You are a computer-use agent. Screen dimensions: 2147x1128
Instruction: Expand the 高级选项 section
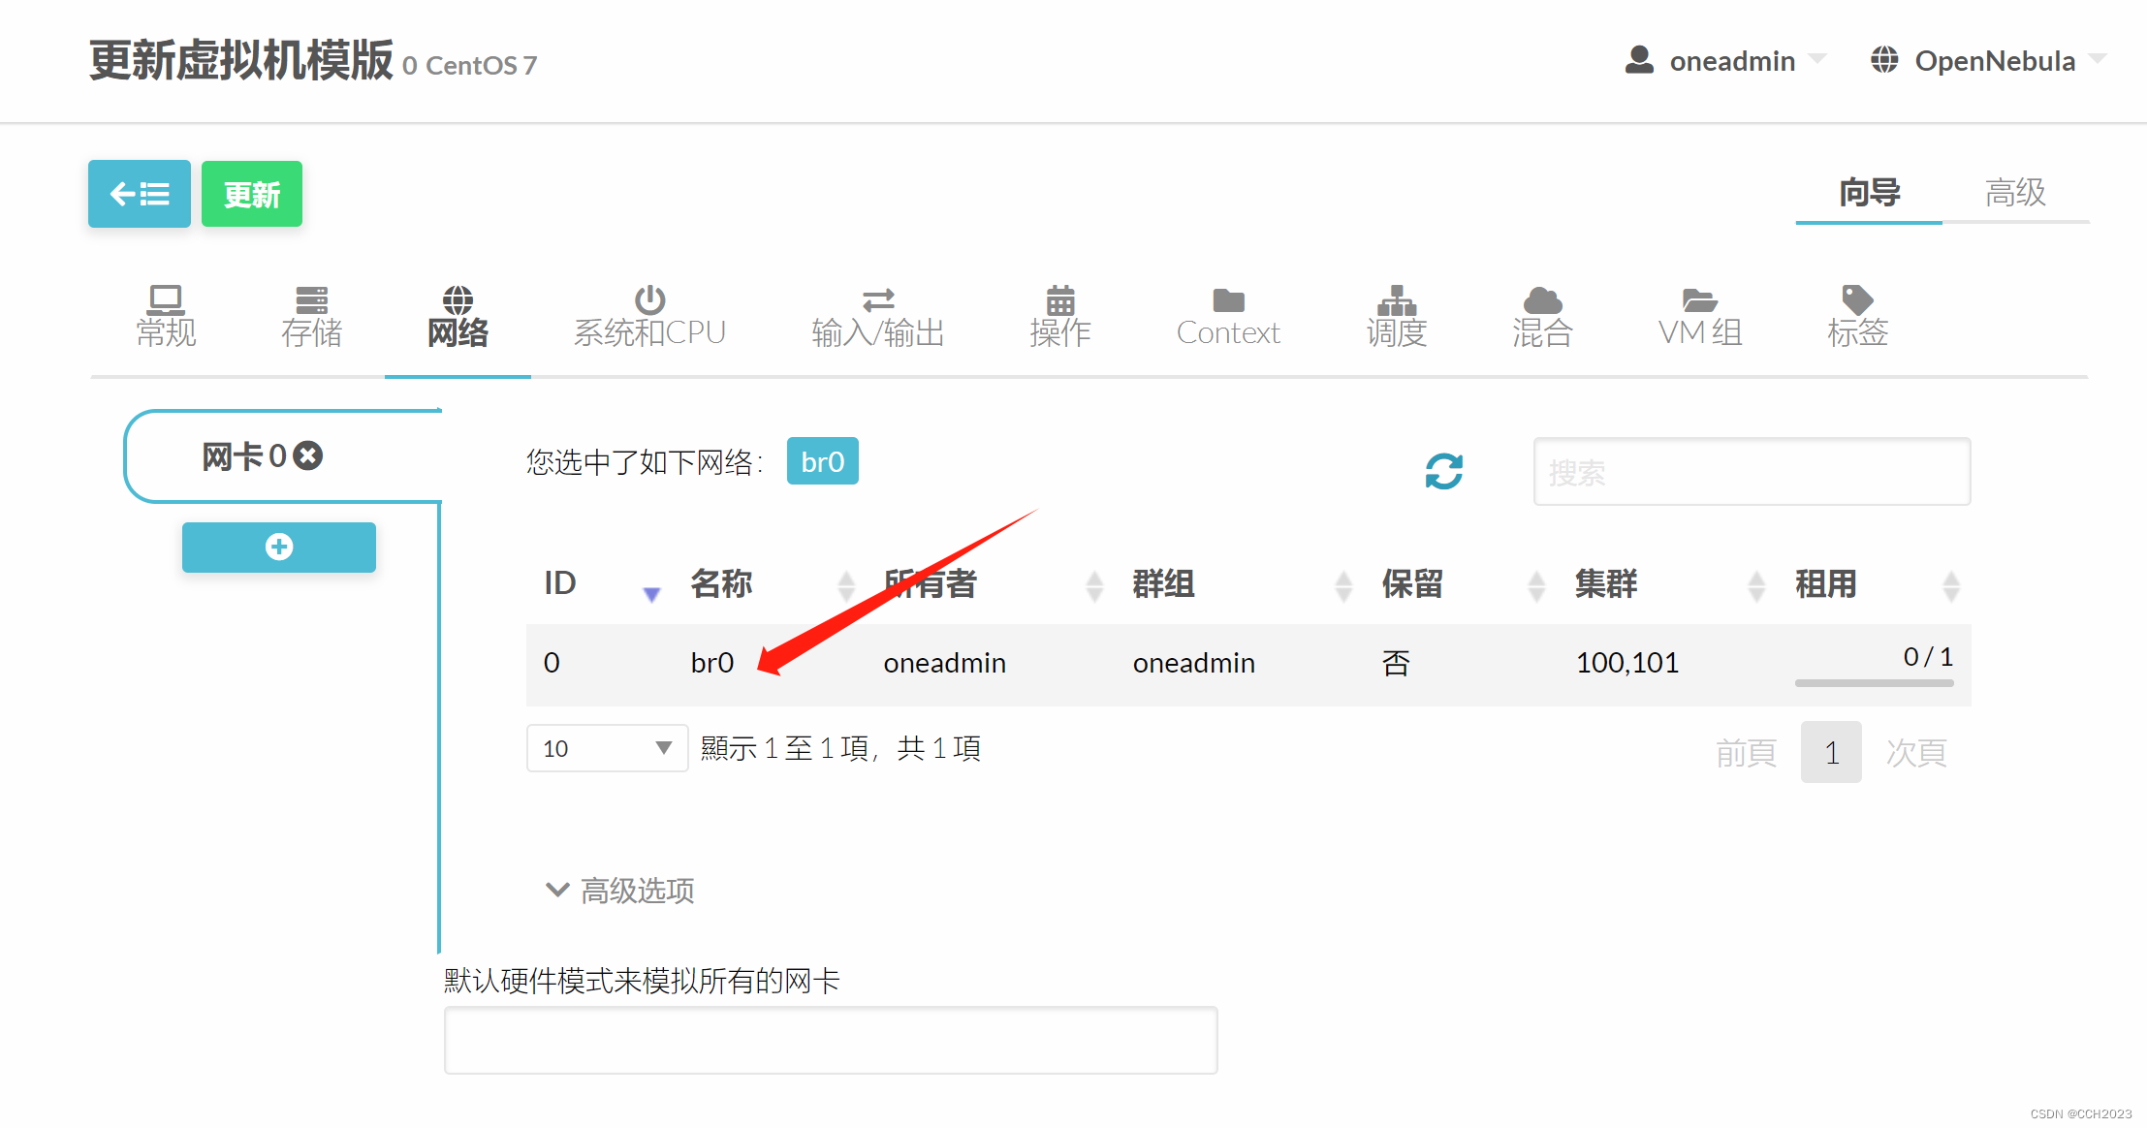tap(620, 890)
